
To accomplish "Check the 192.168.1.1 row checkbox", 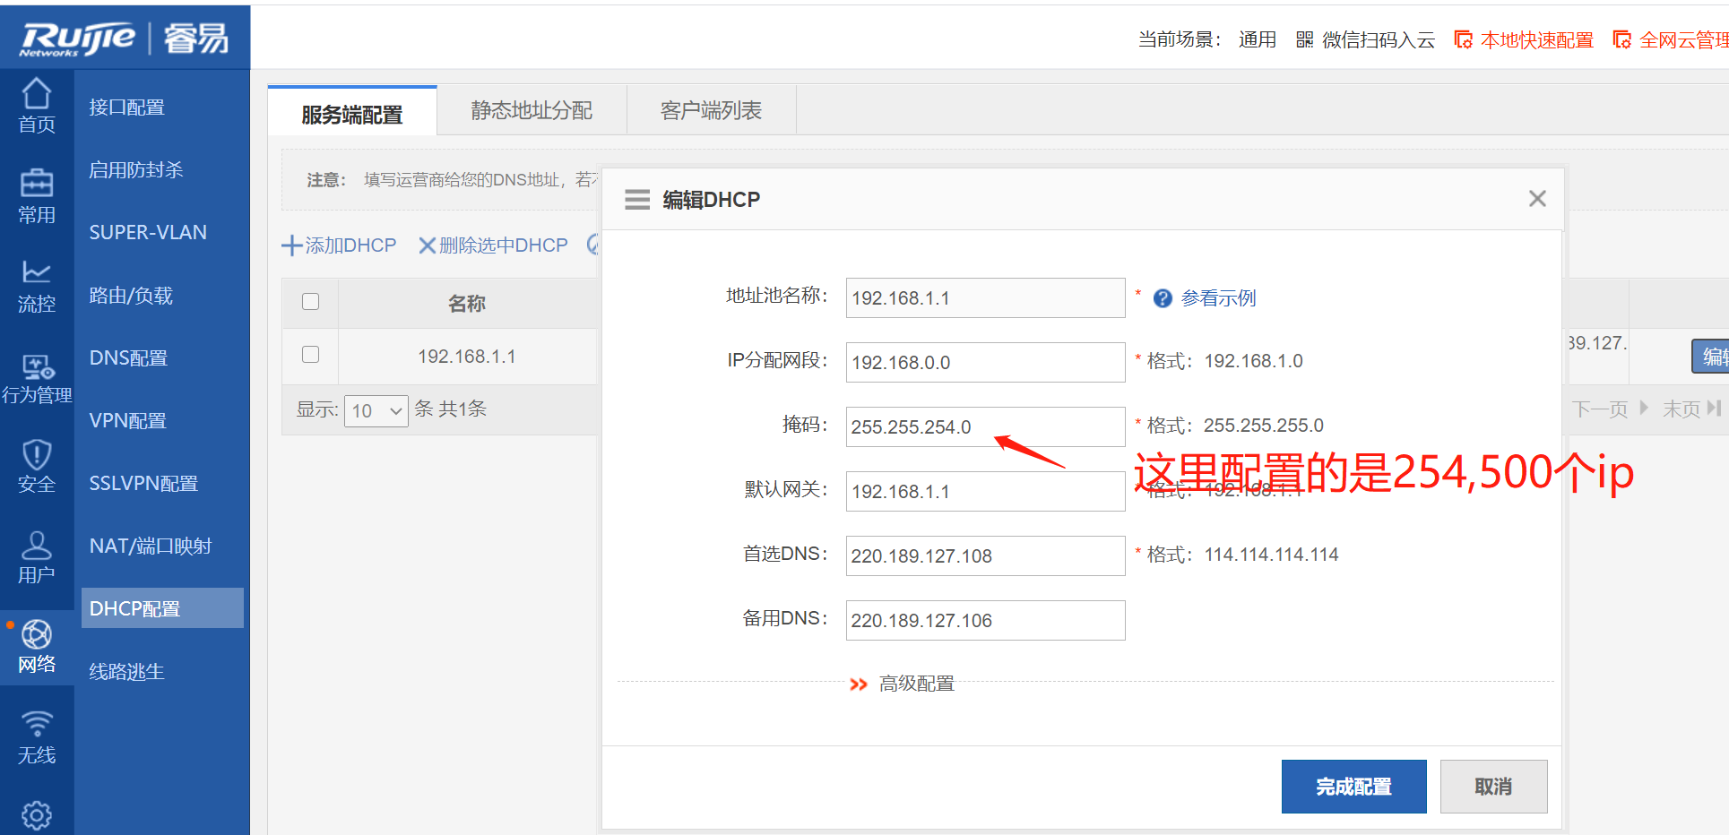I will (x=311, y=355).
